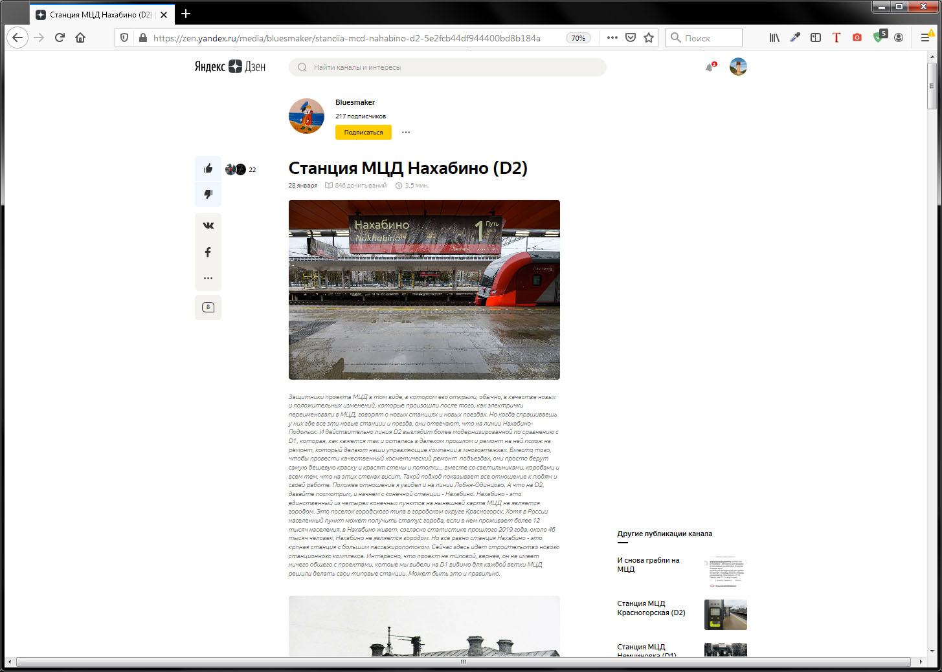Image resolution: width=942 pixels, height=672 pixels.
Task: Click the '28 января' publication date
Action: click(303, 186)
